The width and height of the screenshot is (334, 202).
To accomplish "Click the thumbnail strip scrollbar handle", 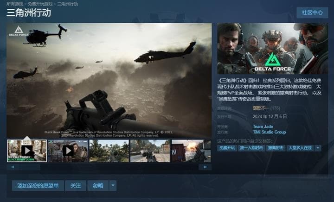I will pos(29,167).
